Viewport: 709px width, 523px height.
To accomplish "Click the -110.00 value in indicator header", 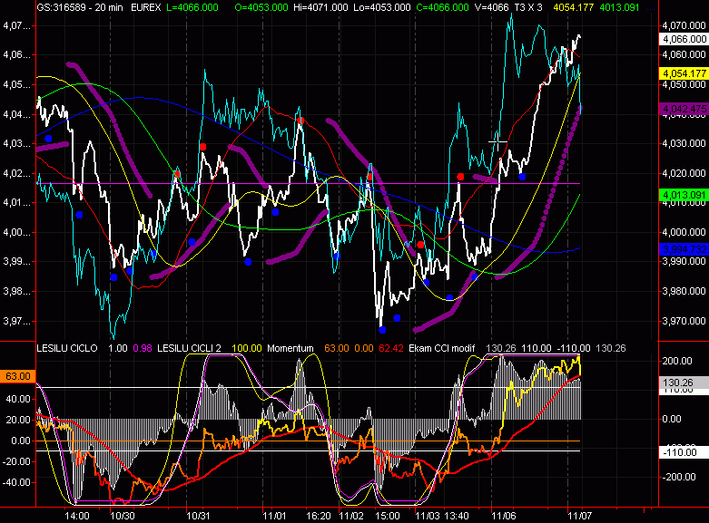I will click(x=574, y=348).
